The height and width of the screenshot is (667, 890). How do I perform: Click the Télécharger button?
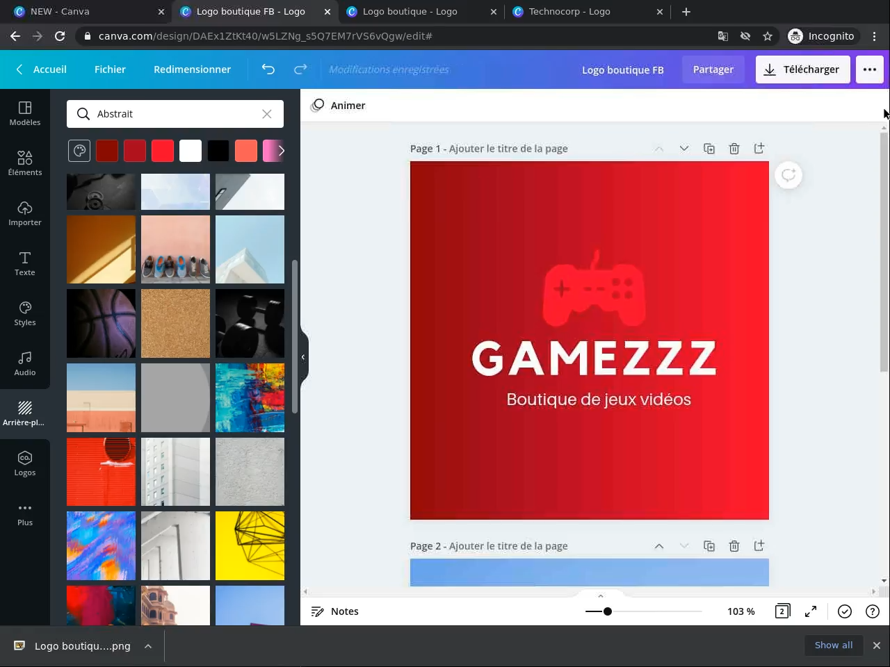[802, 69]
